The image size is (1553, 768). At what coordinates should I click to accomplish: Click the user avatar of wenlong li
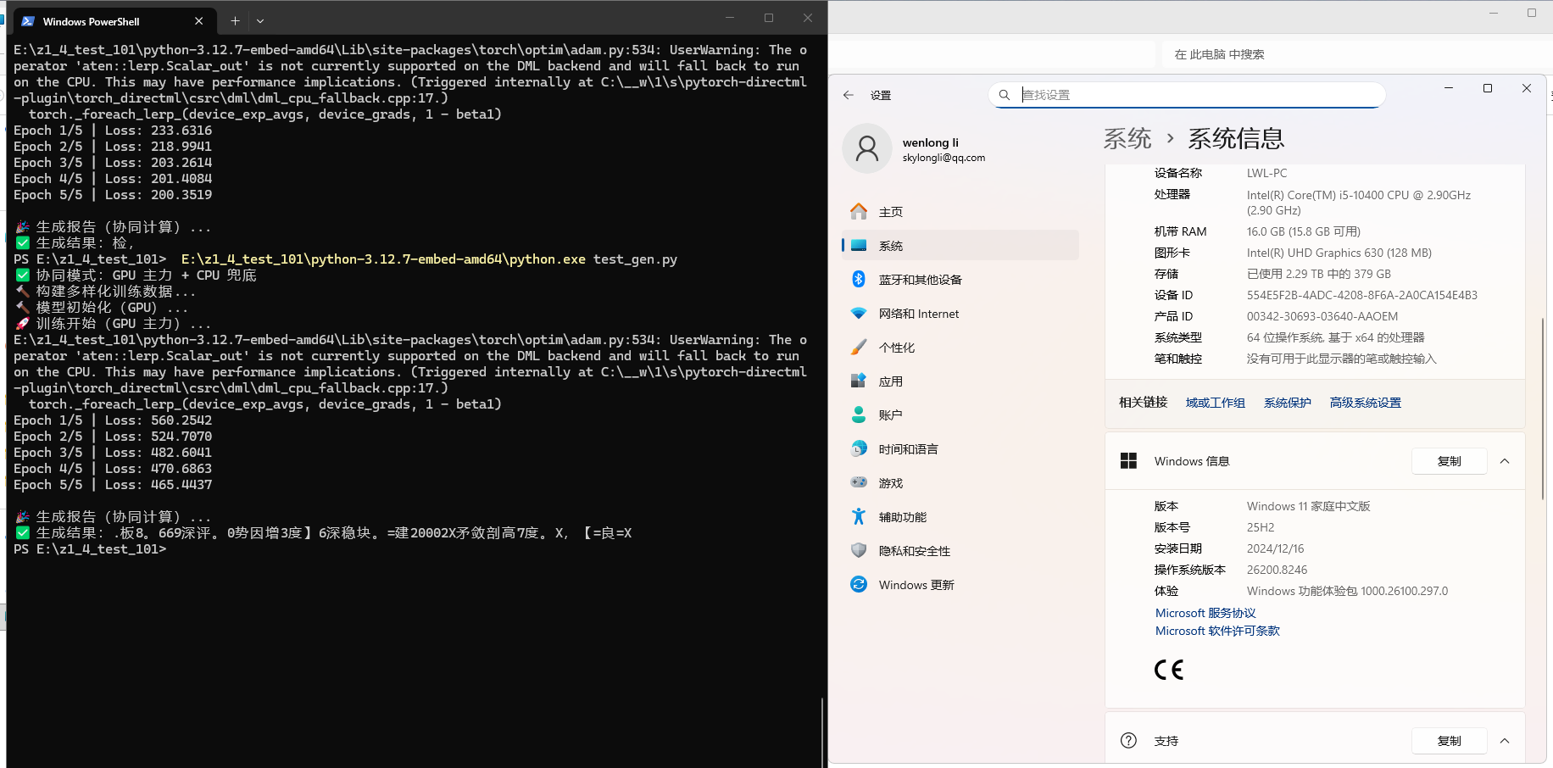[867, 149]
